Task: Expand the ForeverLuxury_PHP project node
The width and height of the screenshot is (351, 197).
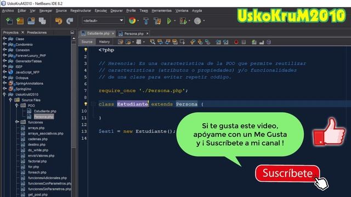Action: pos(4,55)
